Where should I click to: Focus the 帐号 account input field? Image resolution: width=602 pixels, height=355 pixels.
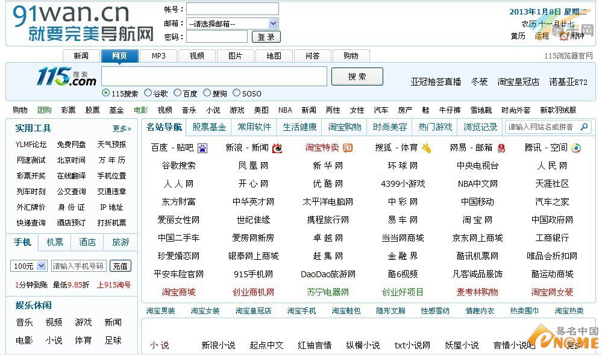232,9
